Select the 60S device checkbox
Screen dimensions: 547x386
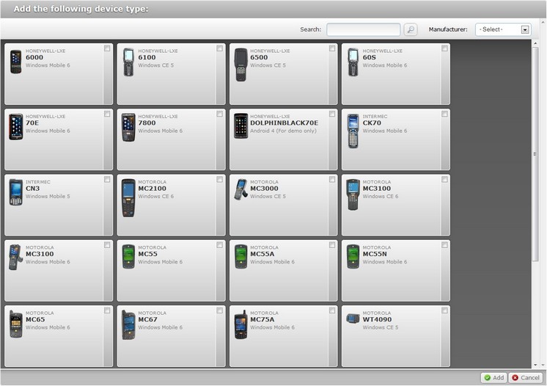(444, 48)
